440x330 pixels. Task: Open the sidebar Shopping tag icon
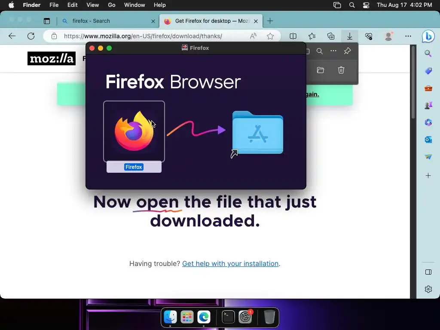[x=428, y=71]
